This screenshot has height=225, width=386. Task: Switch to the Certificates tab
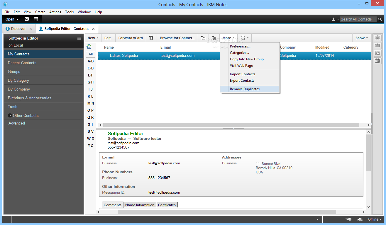coord(167,205)
